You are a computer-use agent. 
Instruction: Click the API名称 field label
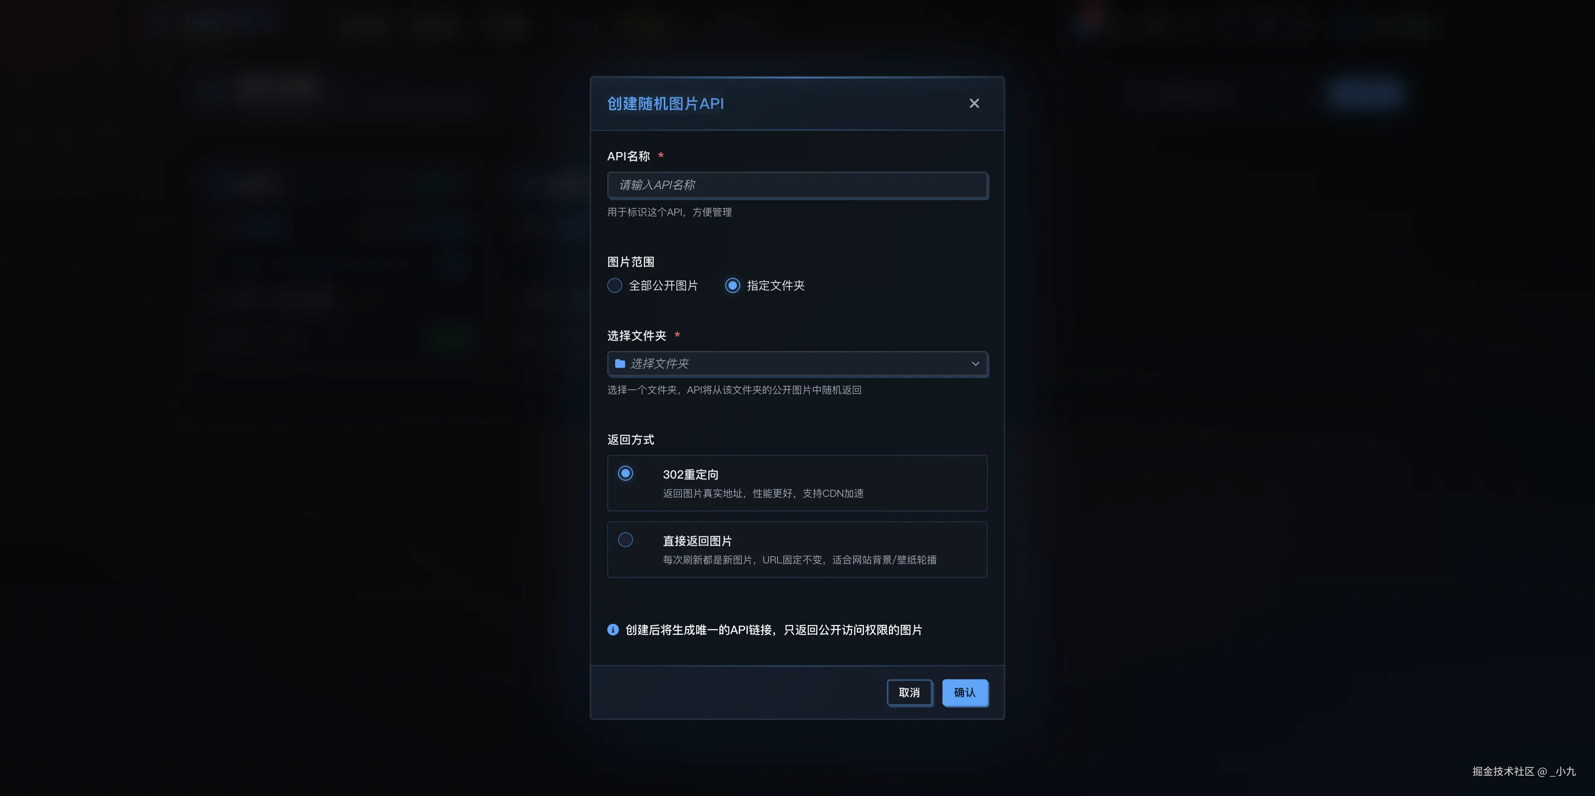tap(628, 156)
